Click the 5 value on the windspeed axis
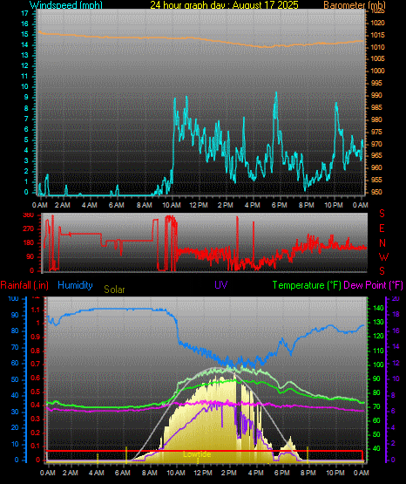 [x=26, y=140]
